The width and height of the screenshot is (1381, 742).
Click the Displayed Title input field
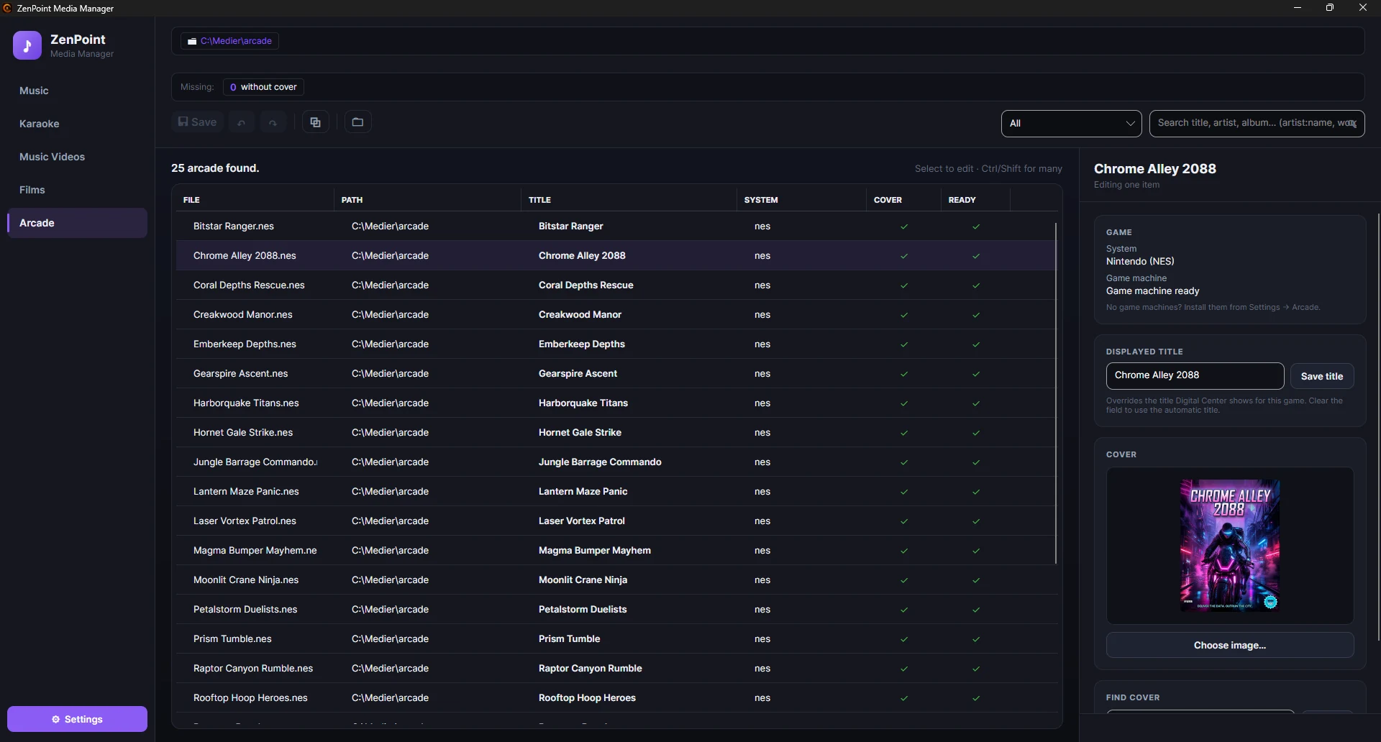point(1195,375)
